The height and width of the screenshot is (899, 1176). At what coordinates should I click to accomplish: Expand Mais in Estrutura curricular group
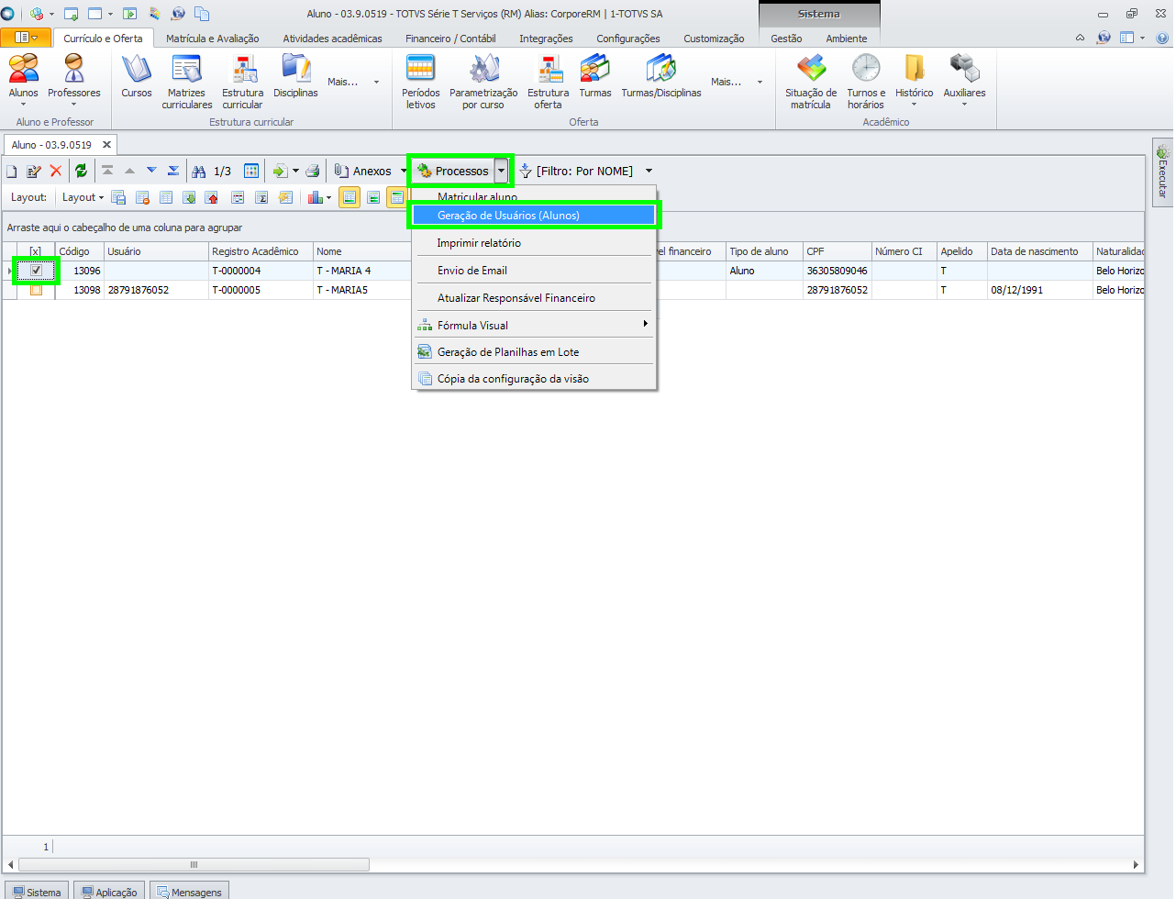(354, 82)
